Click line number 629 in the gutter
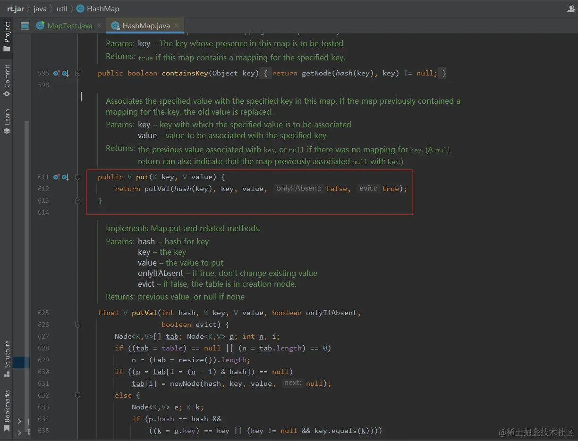This screenshot has width=578, height=441. pos(43,360)
